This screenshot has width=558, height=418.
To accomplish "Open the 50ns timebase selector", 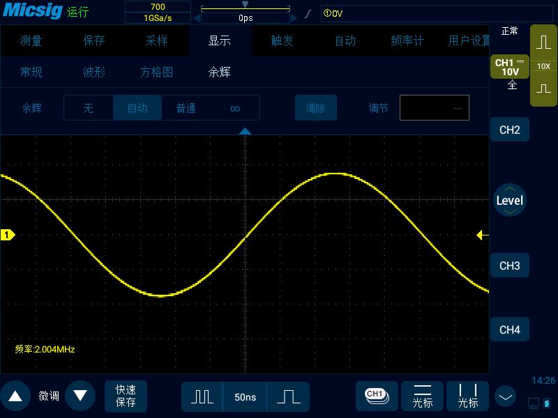I will point(245,396).
